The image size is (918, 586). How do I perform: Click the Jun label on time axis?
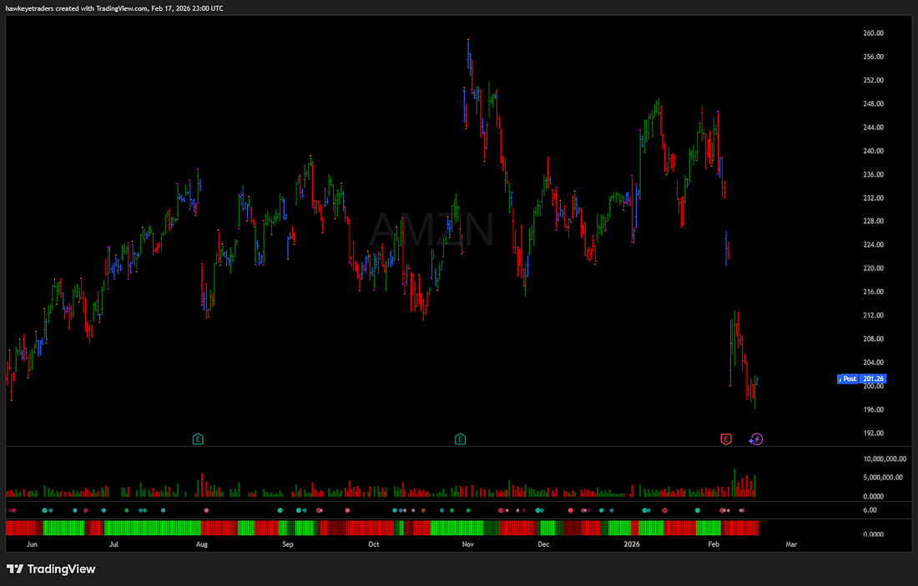click(32, 543)
